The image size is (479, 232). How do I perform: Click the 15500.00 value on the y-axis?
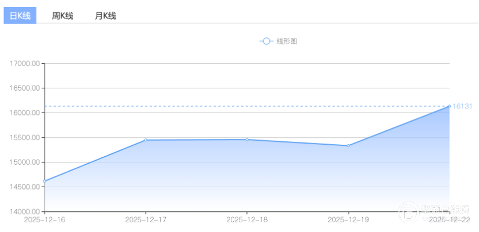[25, 138]
